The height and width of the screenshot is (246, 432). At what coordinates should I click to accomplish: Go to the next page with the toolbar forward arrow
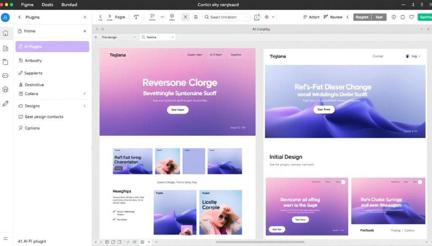click(x=110, y=17)
